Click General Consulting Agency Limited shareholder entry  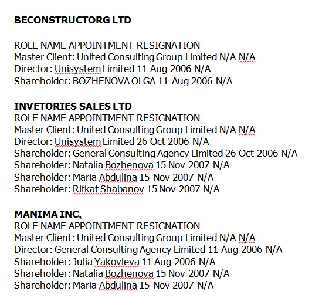(148, 154)
